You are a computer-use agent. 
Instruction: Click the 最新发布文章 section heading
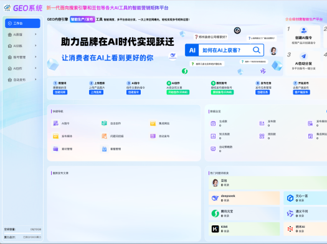tap(60, 173)
